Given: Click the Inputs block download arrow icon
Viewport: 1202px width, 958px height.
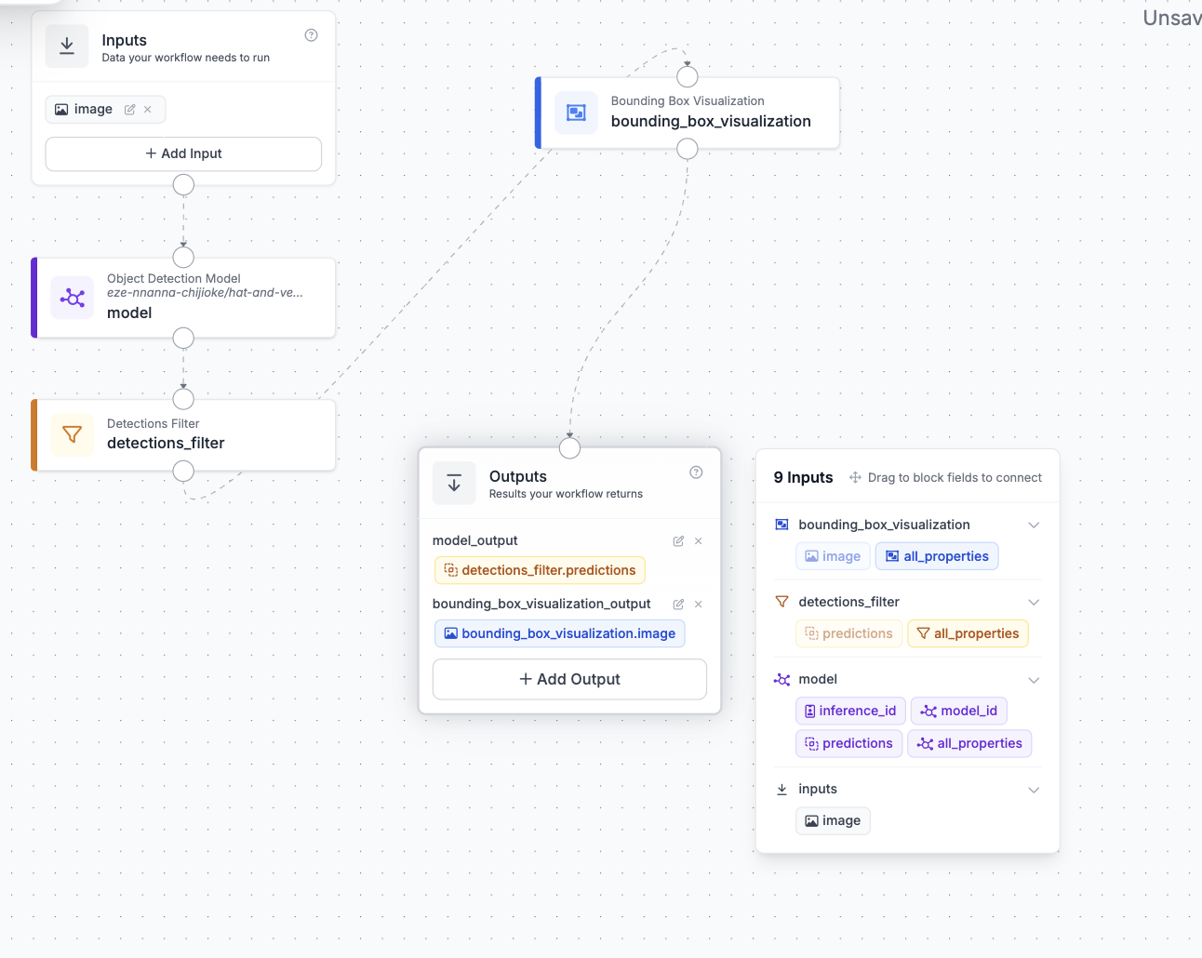Looking at the screenshot, I should coord(67,47).
